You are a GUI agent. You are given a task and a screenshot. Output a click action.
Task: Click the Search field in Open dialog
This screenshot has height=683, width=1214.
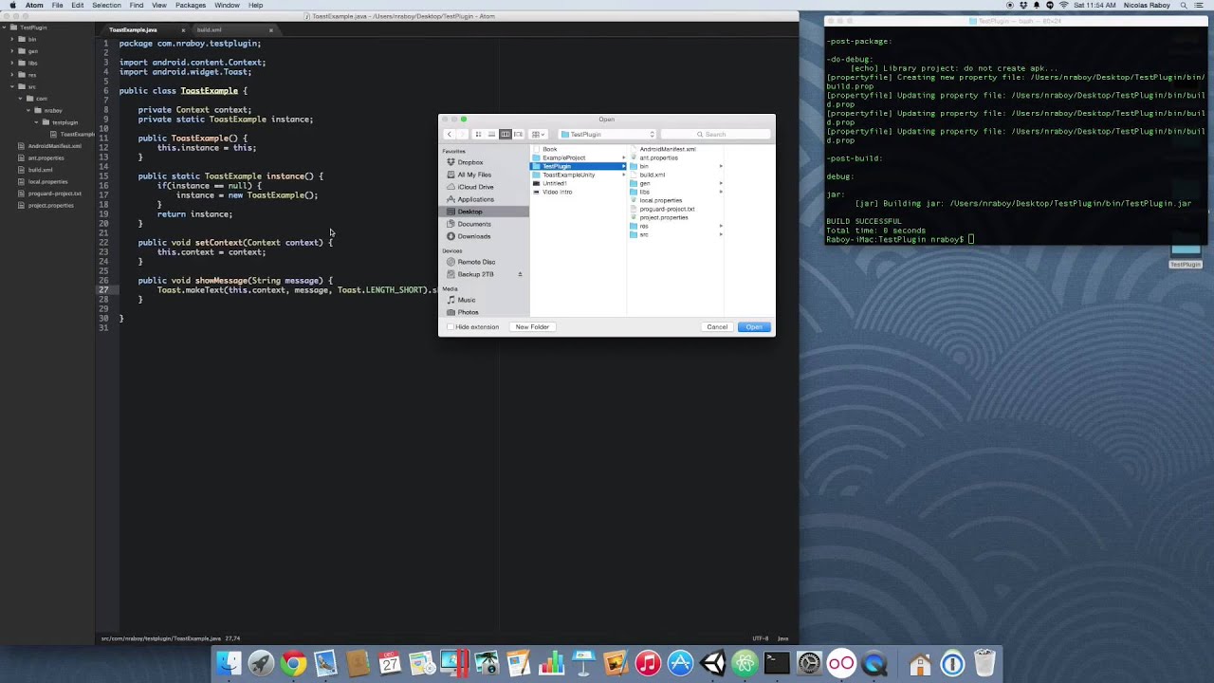715,134
